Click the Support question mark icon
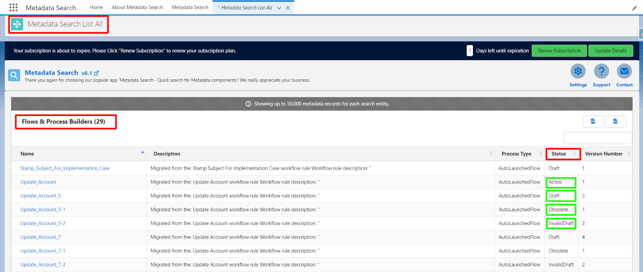This screenshot has height=272, width=643. tap(601, 71)
